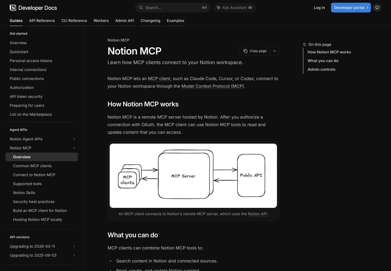Image resolution: width=391 pixels, height=271 pixels.
Task: Open the Admin API tab
Action: click(x=125, y=21)
